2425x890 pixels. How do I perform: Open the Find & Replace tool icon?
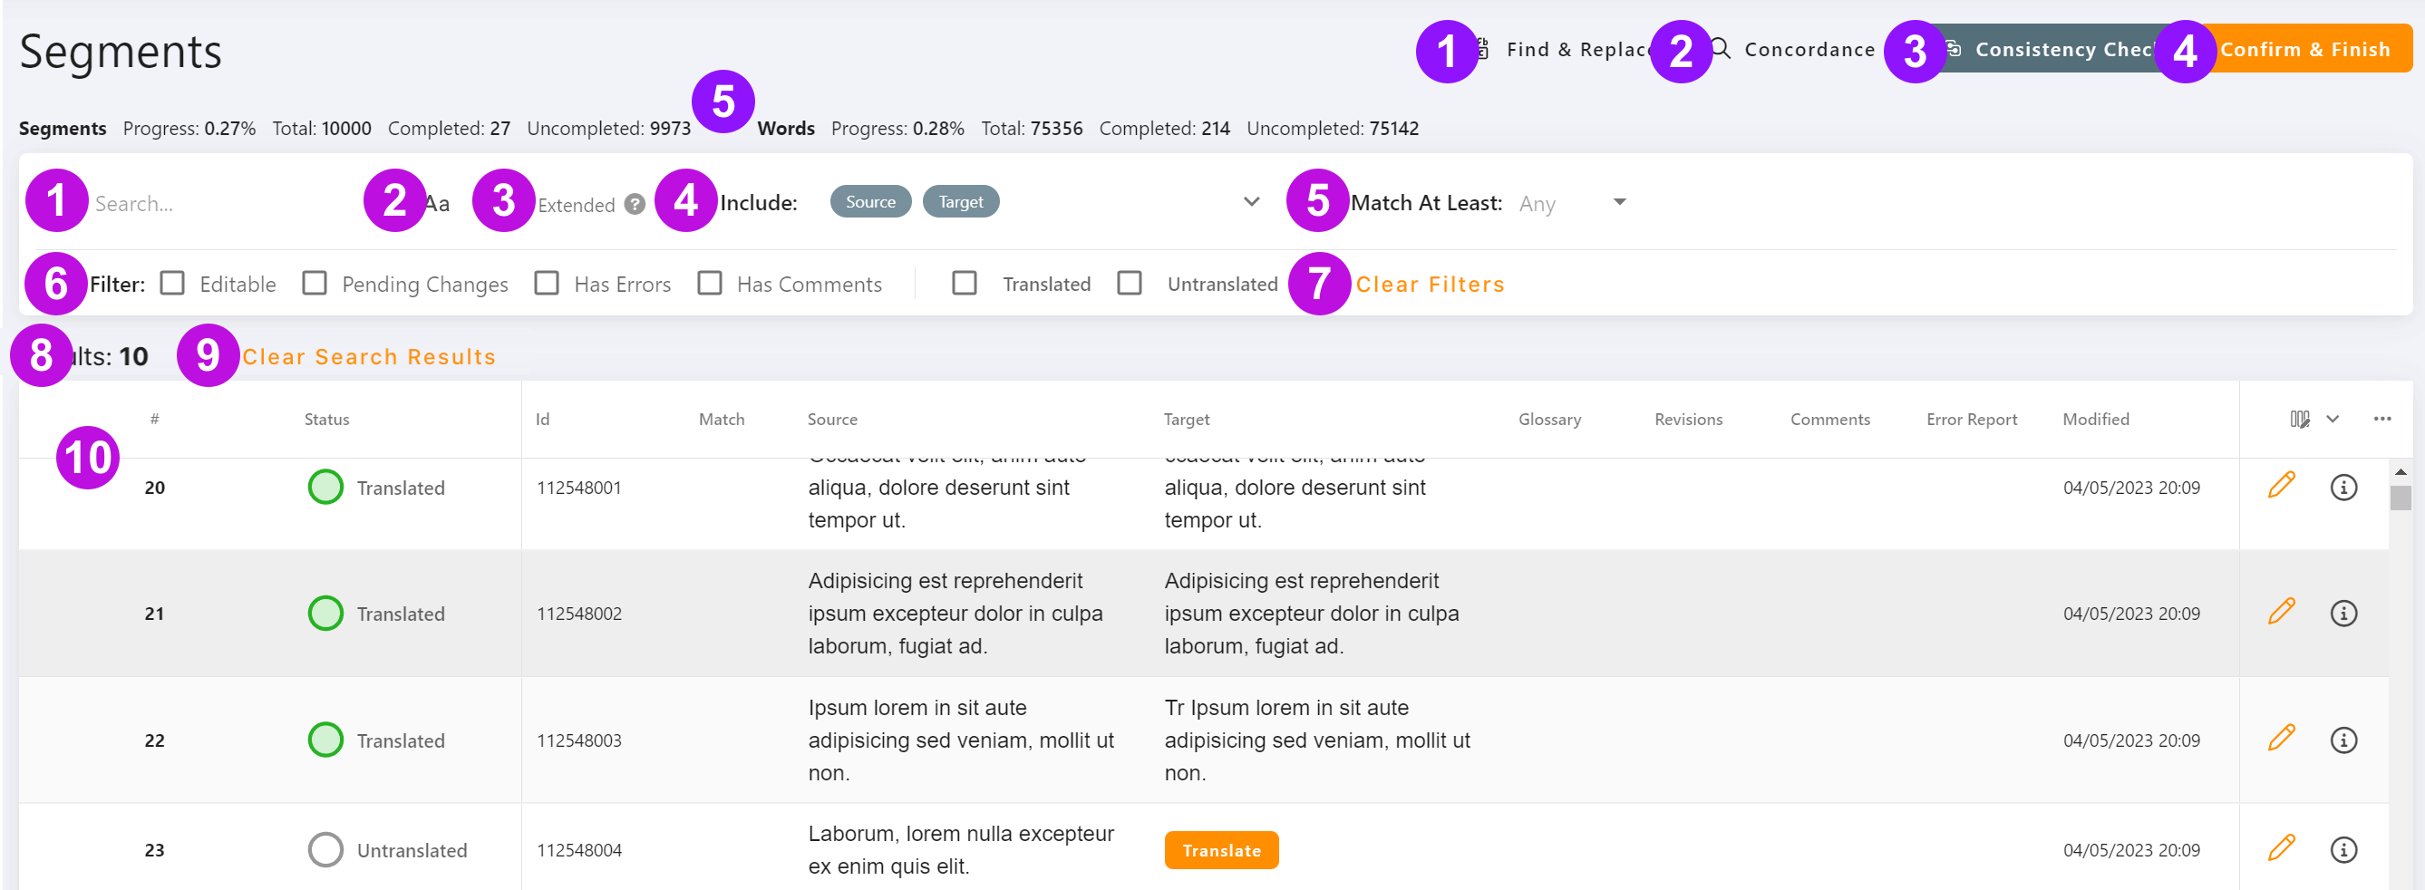[x=1480, y=49]
